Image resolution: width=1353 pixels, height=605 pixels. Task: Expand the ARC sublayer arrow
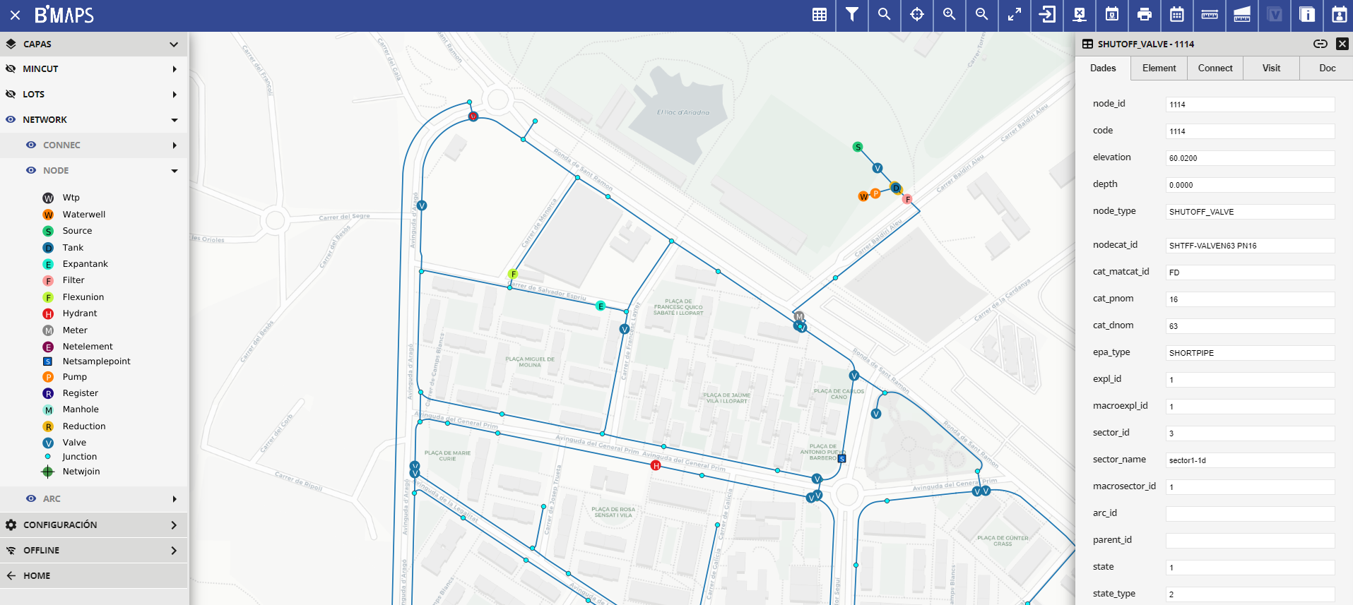175,499
